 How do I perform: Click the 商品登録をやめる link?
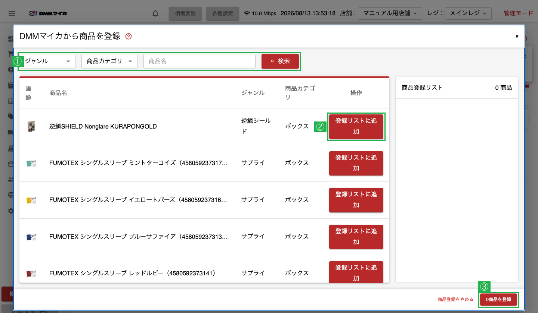coord(455,300)
